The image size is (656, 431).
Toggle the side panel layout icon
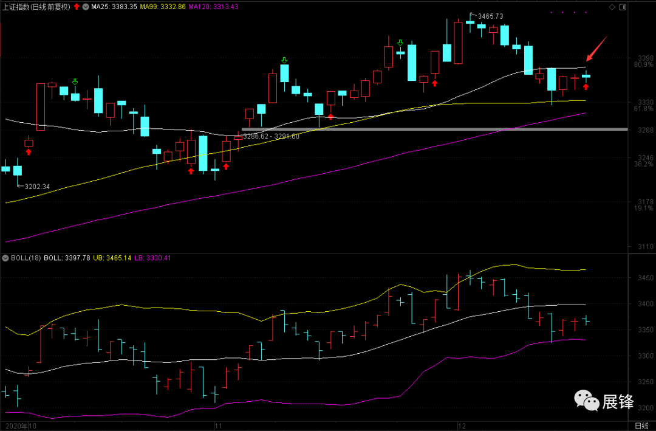point(623,7)
